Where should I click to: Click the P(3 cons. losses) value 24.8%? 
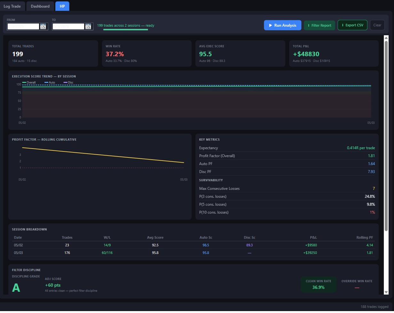tap(370, 196)
